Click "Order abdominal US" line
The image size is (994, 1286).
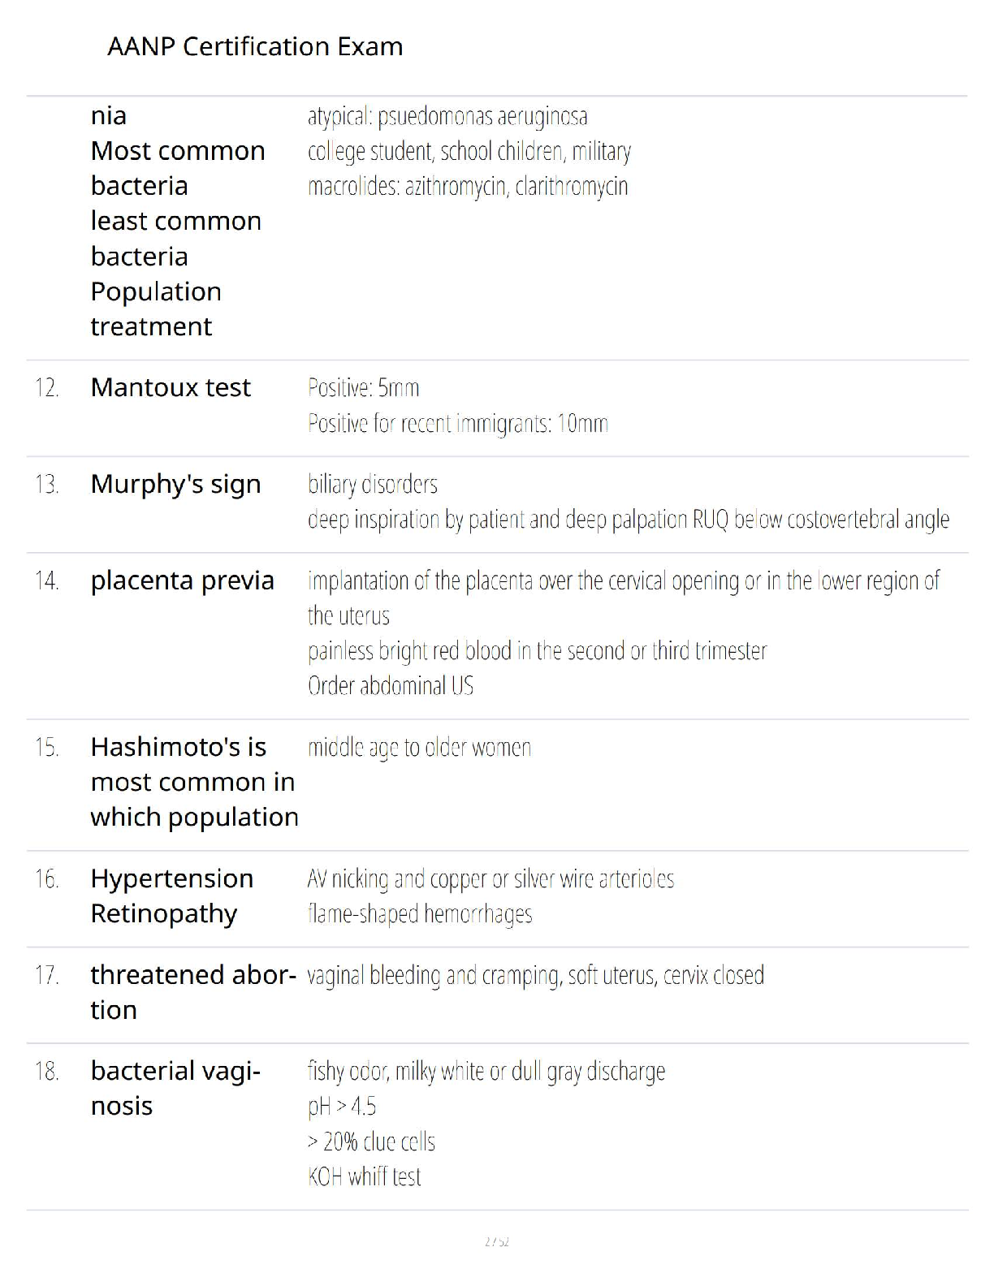click(x=390, y=687)
